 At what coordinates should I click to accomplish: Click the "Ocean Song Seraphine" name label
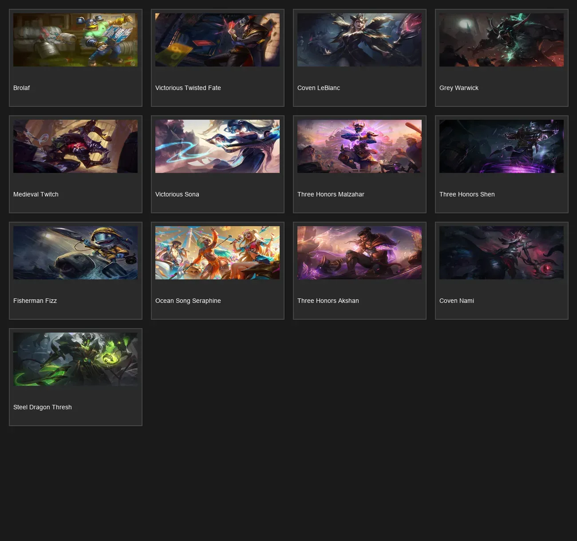click(188, 301)
